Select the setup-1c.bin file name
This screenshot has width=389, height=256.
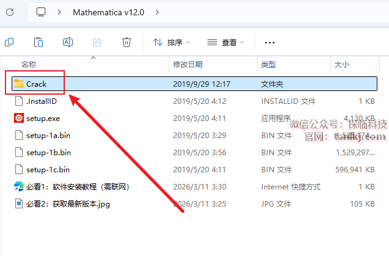[x=48, y=169]
